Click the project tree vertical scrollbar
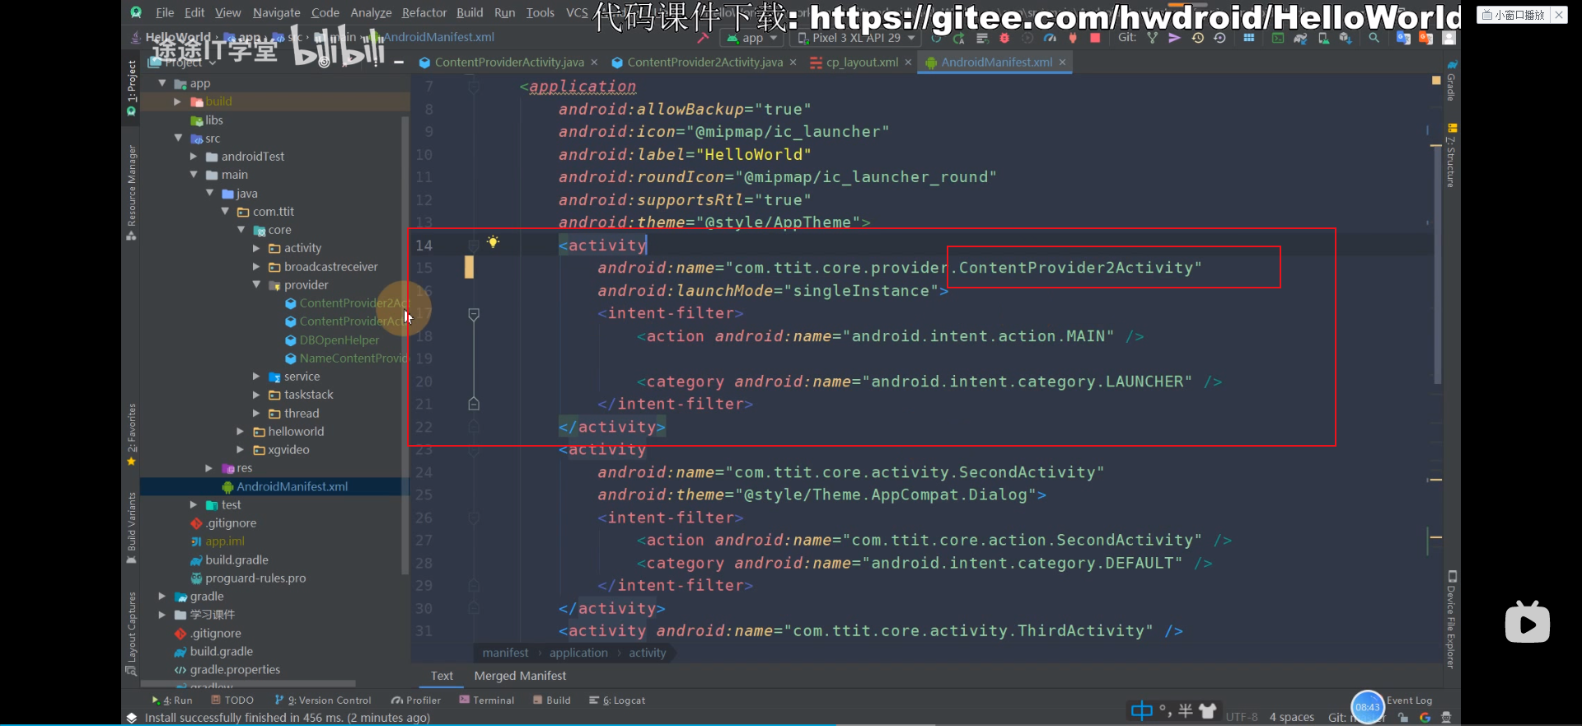1582x726 pixels. 405,346
